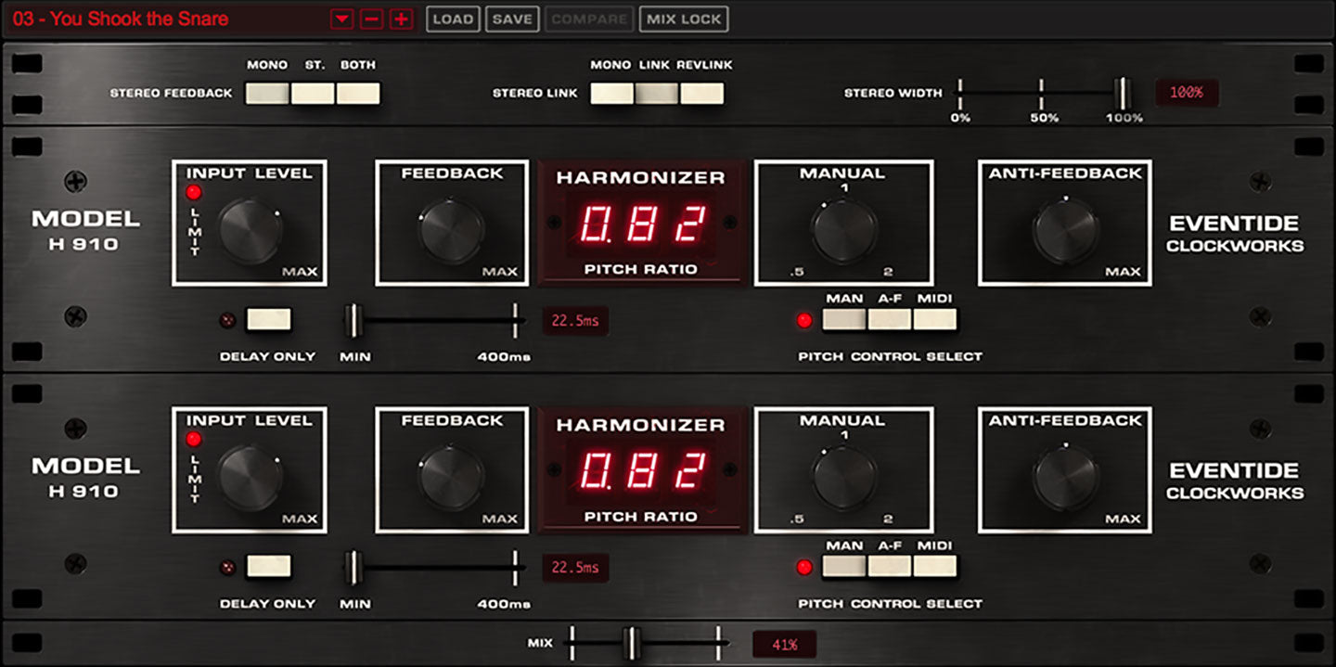Select MIDI pitch control on bottom unit
Screen dimensions: 1336x667
[935, 567]
